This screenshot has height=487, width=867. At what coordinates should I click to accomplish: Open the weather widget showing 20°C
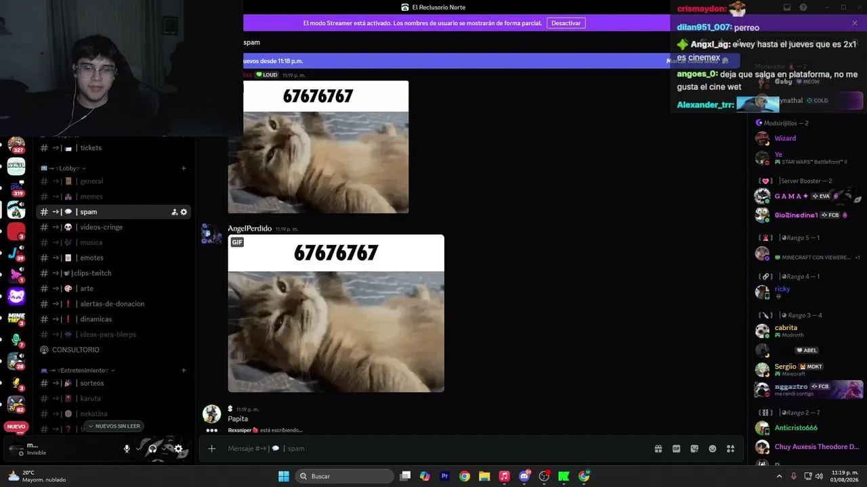click(x=37, y=476)
